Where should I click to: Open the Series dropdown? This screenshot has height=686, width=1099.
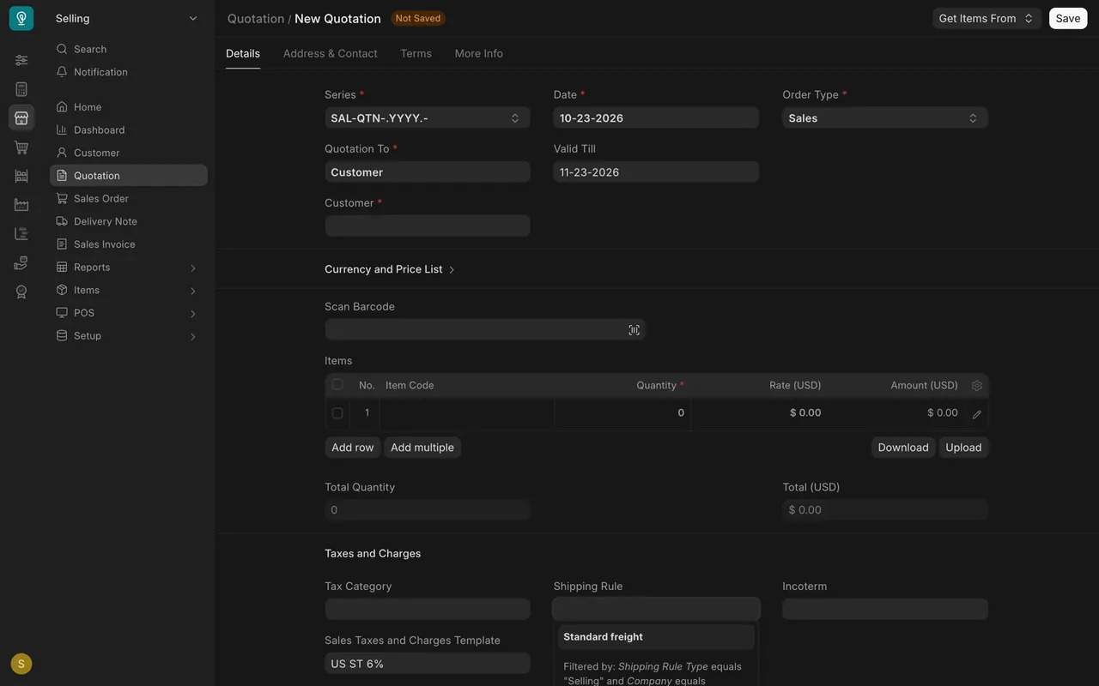click(428, 118)
